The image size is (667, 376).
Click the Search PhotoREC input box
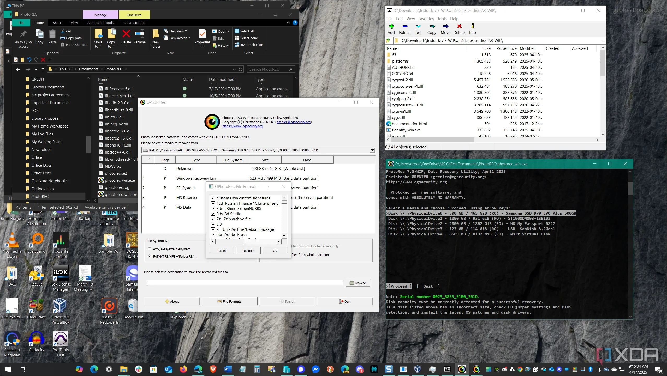click(x=270, y=69)
